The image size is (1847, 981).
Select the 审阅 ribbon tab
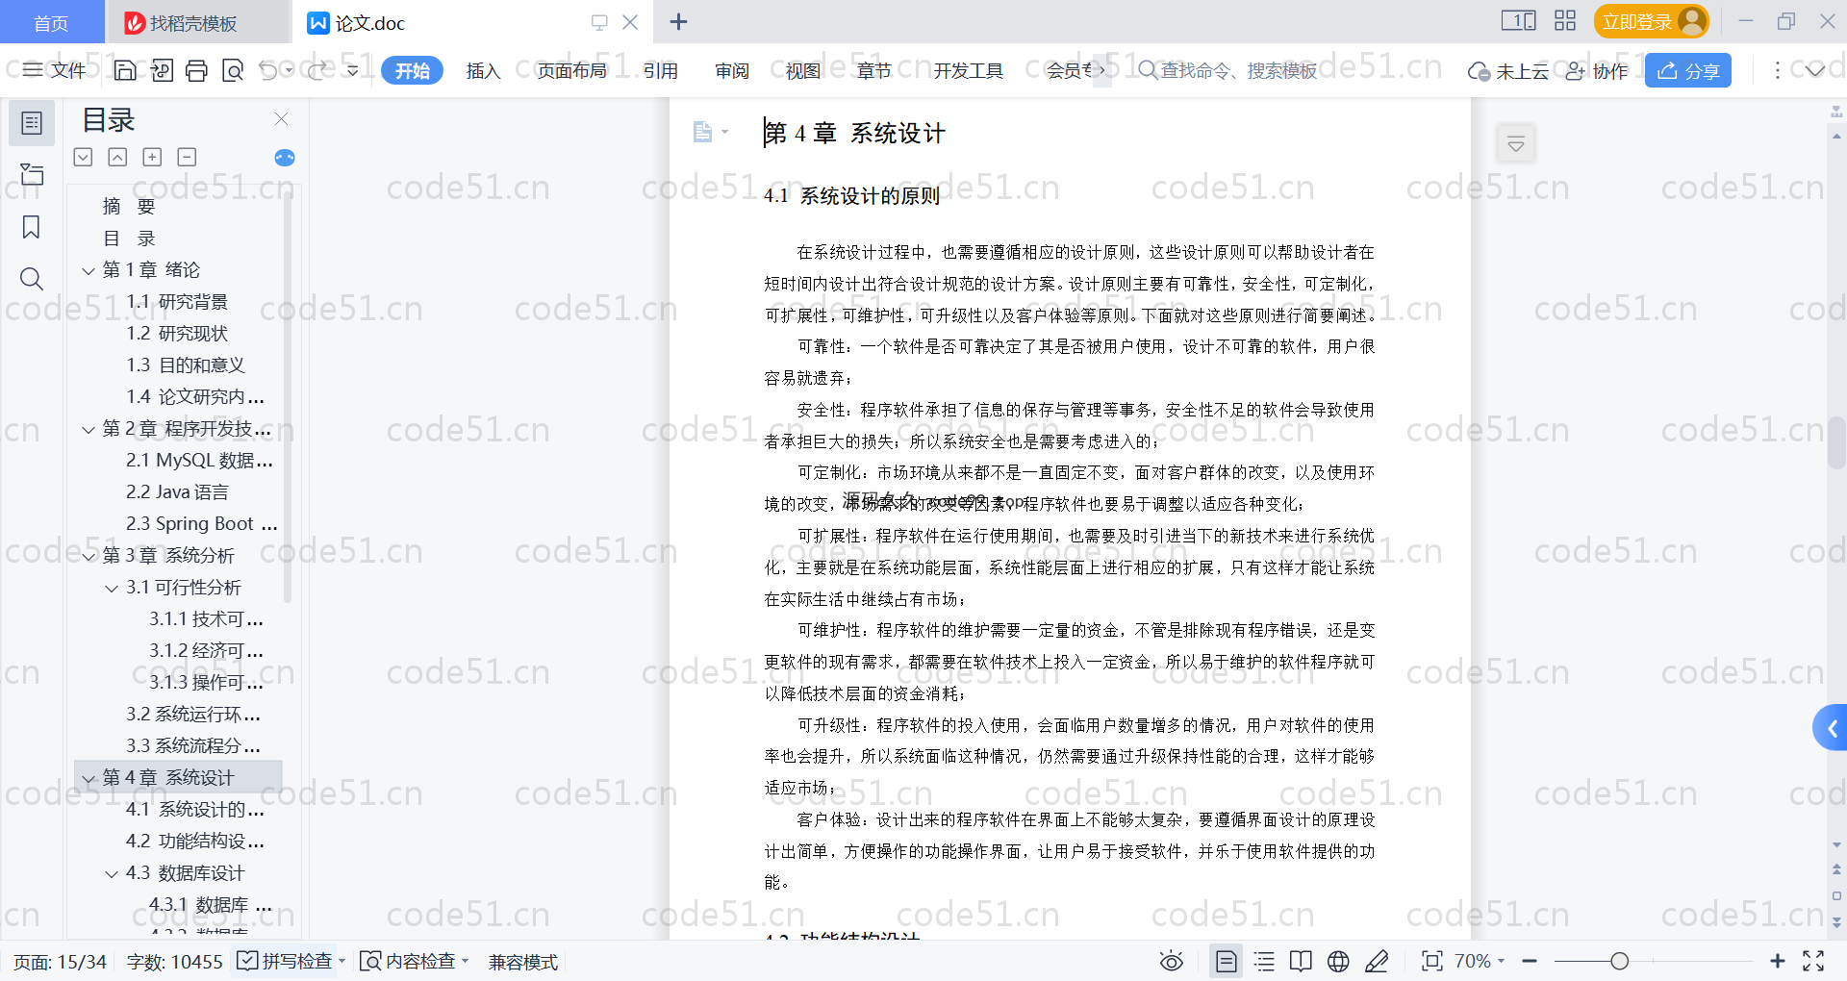point(732,70)
